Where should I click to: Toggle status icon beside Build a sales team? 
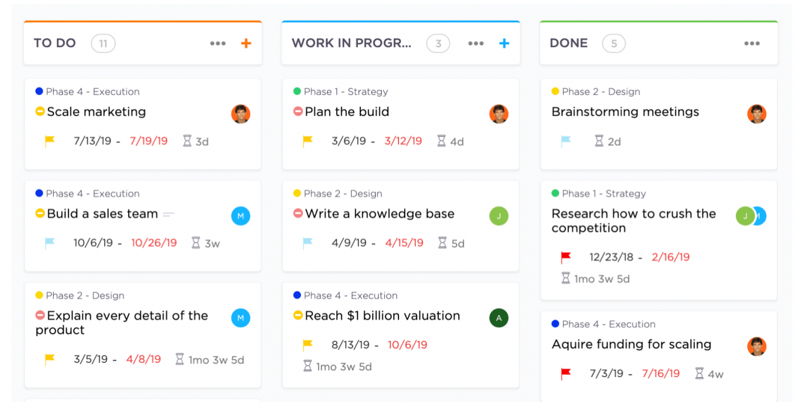click(x=40, y=214)
